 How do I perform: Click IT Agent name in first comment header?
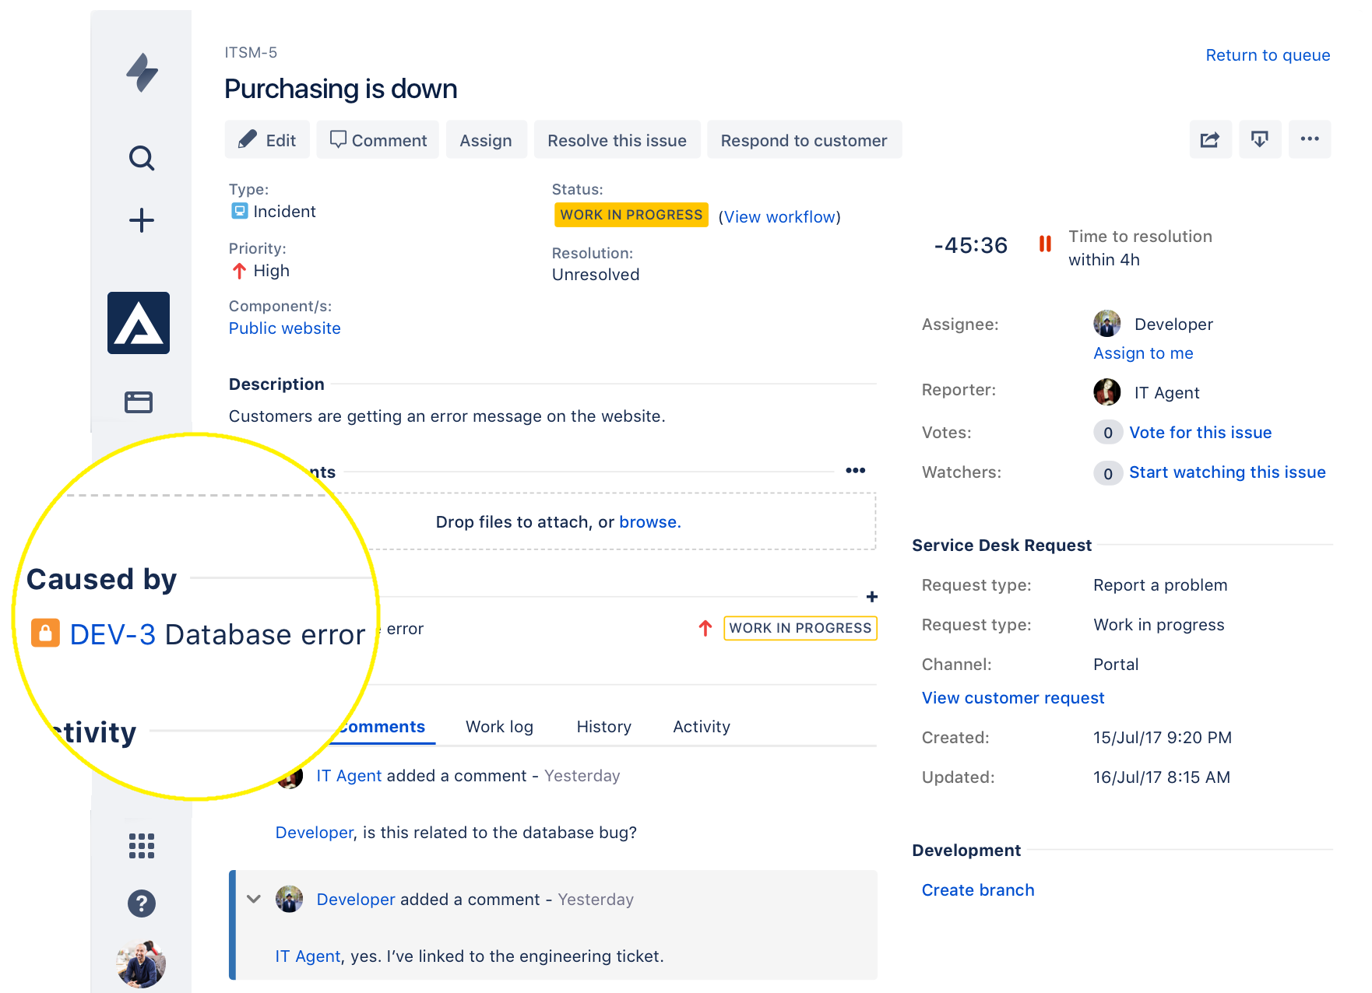click(349, 776)
